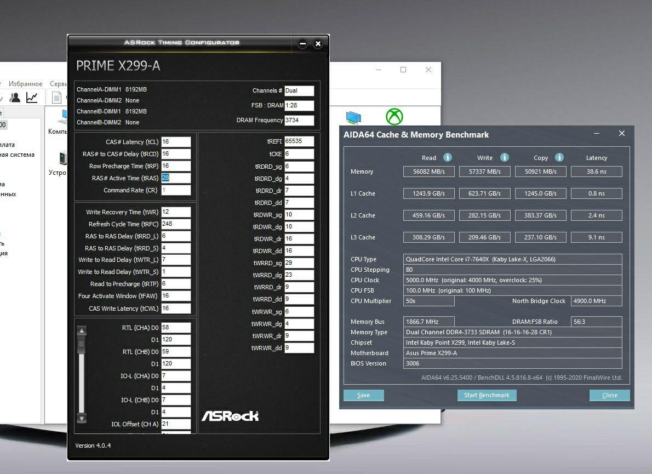Click the scrollbar down arrow in Timing Configurator

pyautogui.click(x=82, y=418)
